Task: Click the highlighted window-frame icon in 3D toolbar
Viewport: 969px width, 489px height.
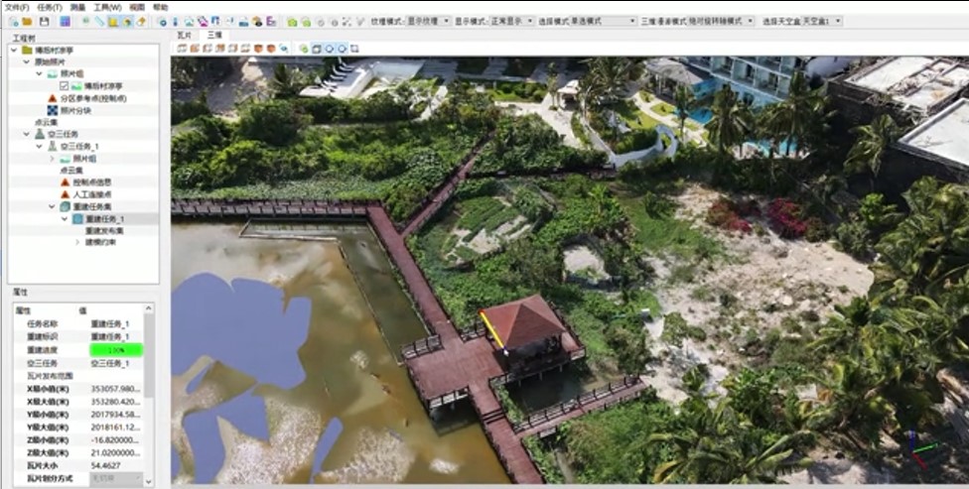Action: click(317, 49)
